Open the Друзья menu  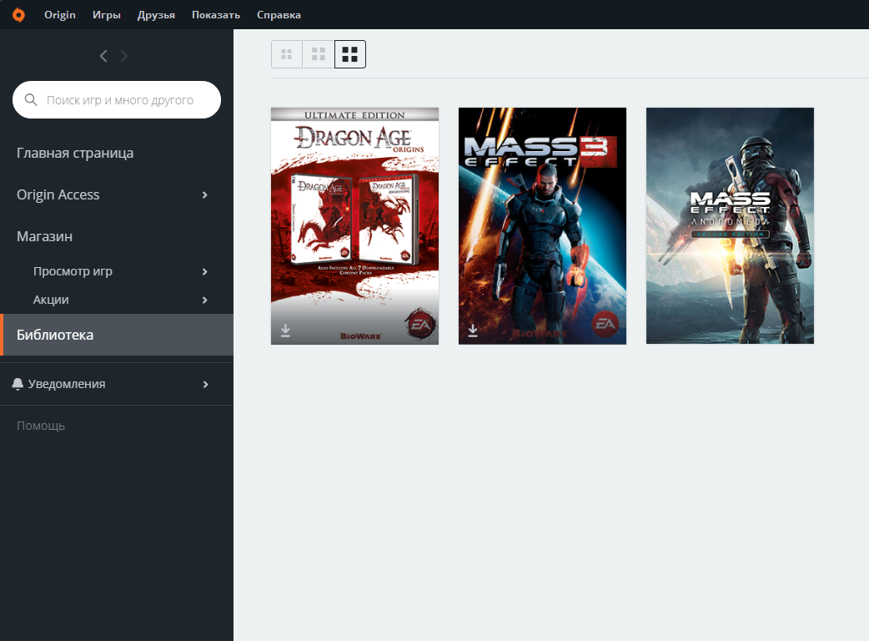(156, 15)
